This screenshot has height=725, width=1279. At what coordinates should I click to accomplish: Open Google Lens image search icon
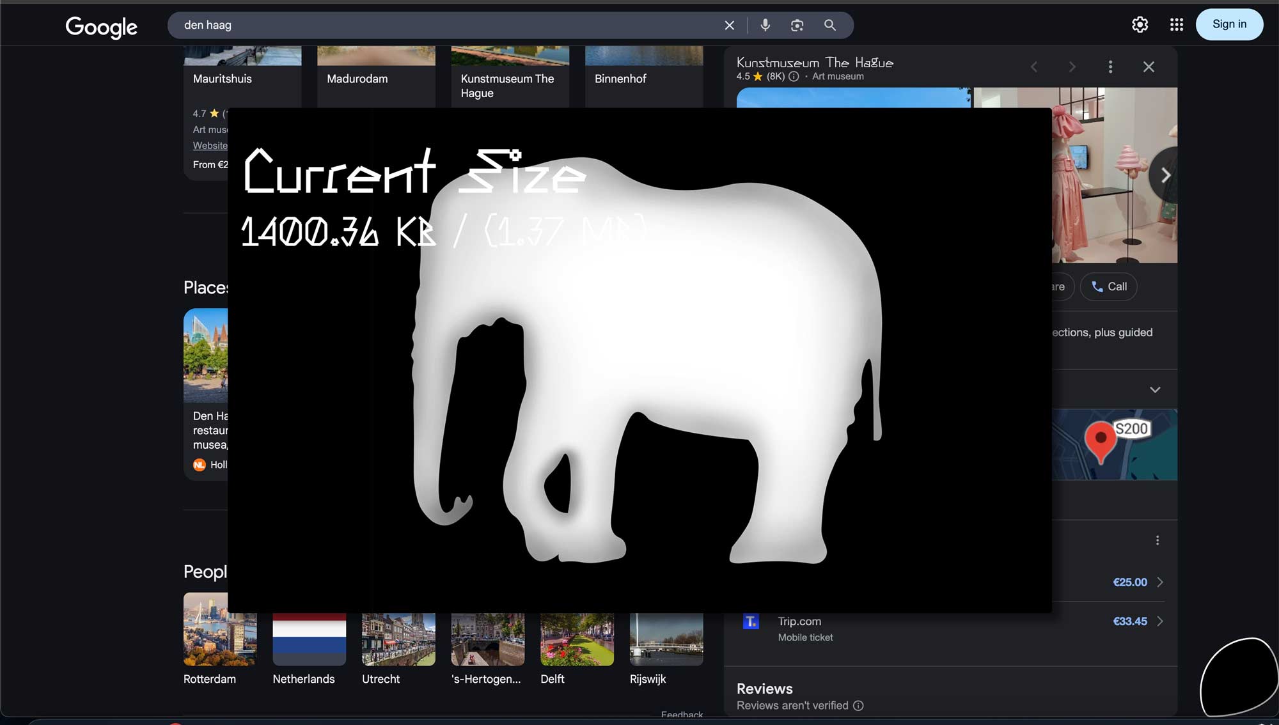797,25
